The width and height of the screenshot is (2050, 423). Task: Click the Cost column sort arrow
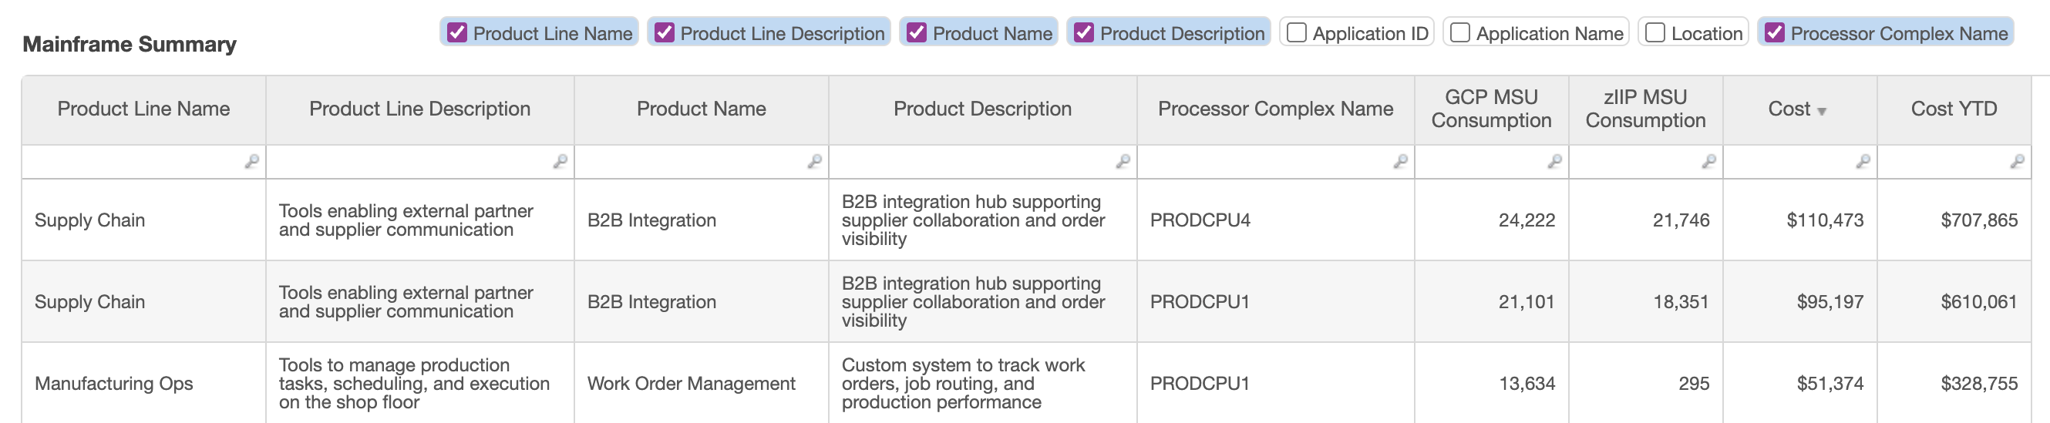point(1822,111)
